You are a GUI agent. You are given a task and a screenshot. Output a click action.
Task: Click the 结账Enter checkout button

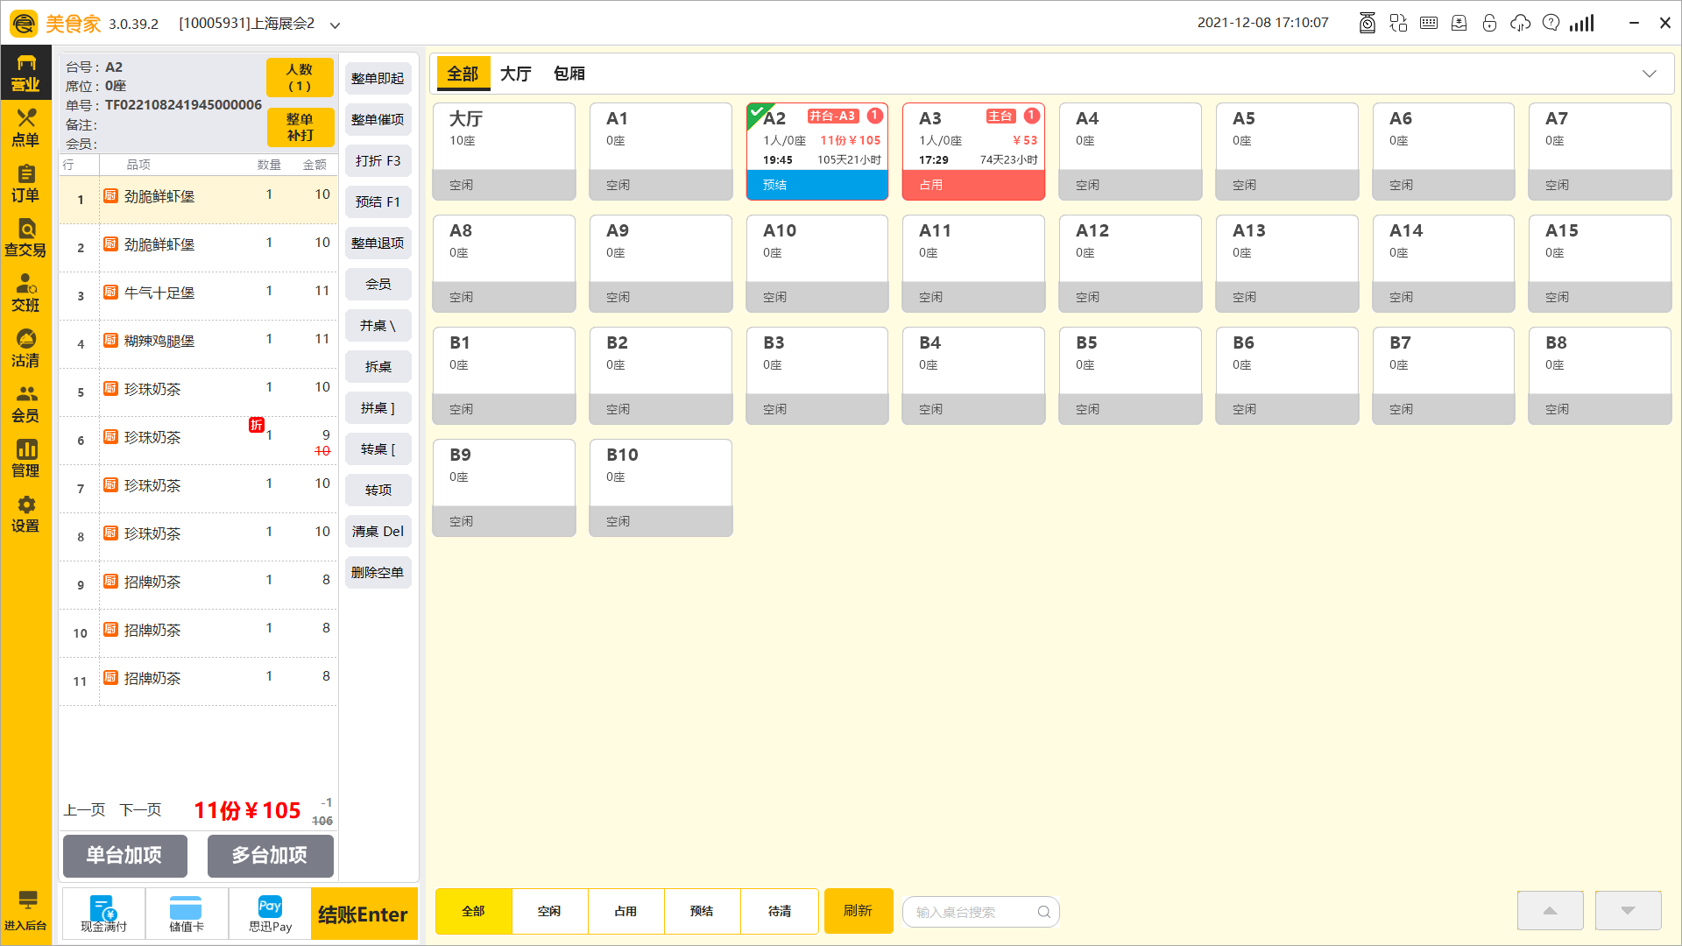coord(364,914)
